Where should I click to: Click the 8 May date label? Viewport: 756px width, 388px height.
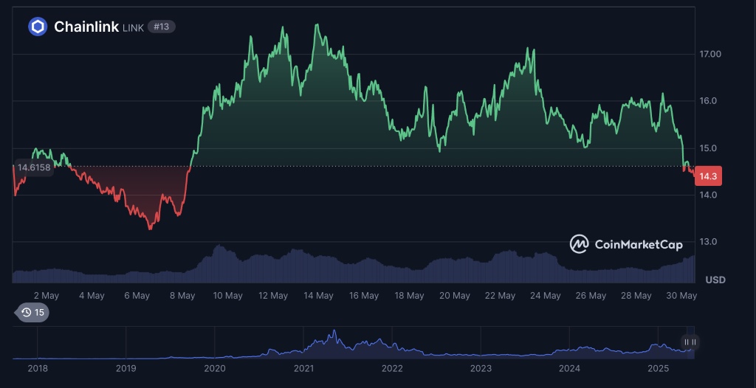click(x=182, y=296)
